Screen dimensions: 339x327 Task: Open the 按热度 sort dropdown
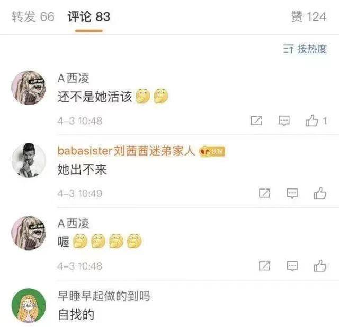tap(305, 48)
